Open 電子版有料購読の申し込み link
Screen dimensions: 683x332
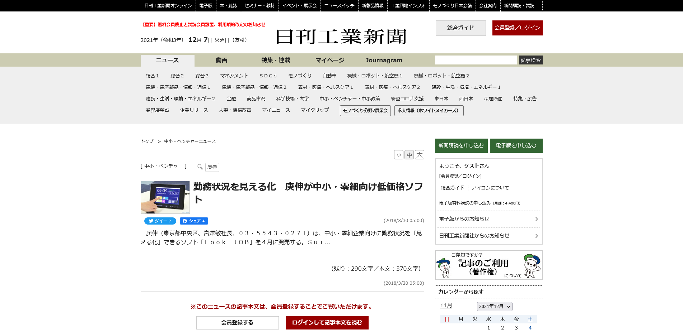[479, 203]
